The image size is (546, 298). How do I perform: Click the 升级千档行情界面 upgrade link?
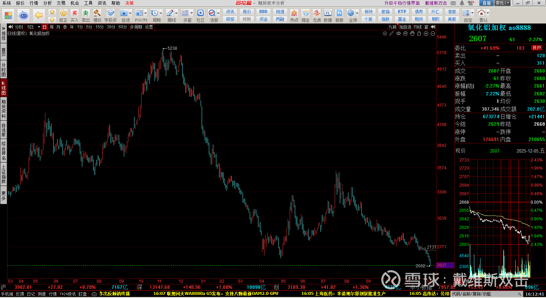coord(402,3)
